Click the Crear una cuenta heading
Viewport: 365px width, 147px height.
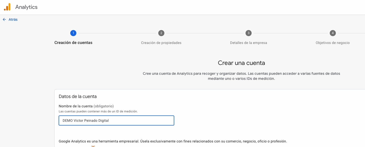pos(241,63)
